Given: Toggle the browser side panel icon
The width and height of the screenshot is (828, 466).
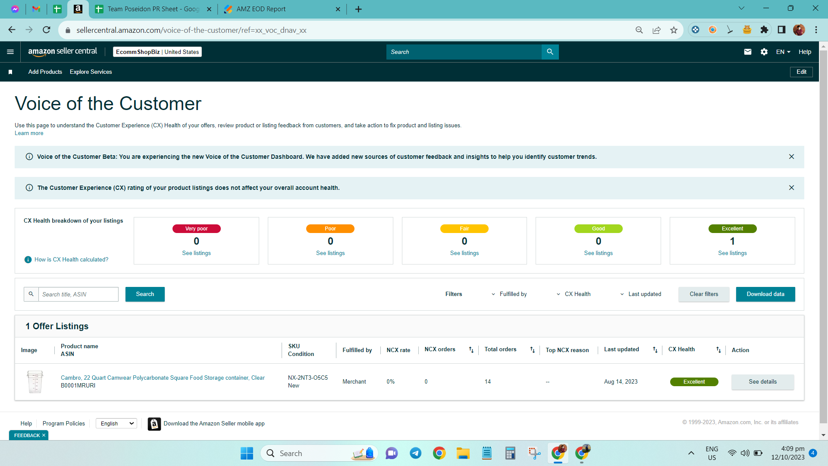Looking at the screenshot, I should click(x=781, y=30).
